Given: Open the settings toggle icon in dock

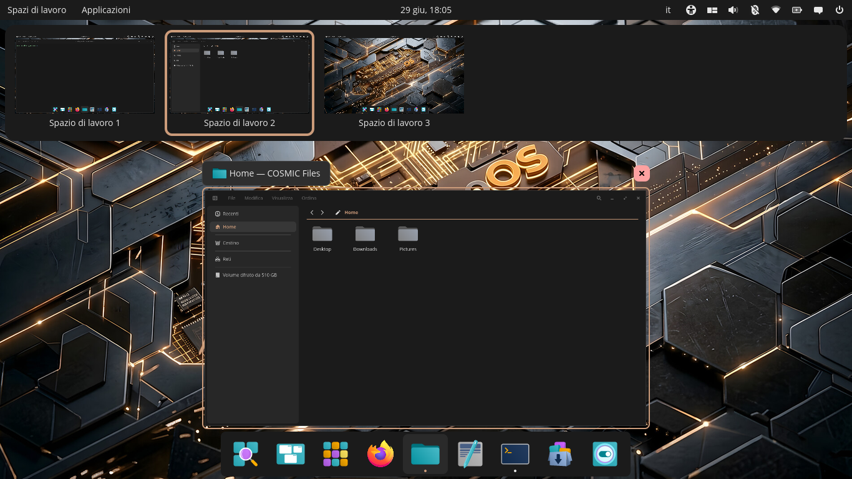Looking at the screenshot, I should pyautogui.click(x=605, y=454).
